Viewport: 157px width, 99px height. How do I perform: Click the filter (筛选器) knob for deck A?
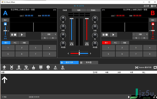63,44
